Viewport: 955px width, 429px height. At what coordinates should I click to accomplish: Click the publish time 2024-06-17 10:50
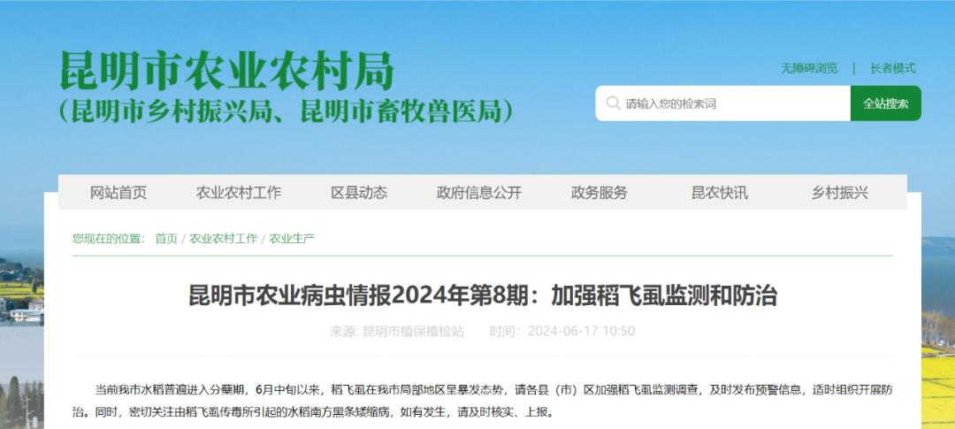[x=581, y=331]
